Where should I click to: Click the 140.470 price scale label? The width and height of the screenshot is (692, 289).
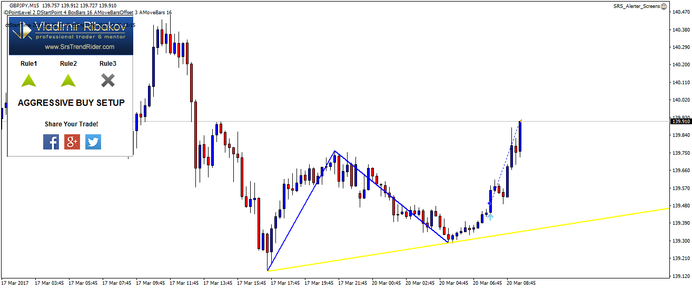coord(680,13)
